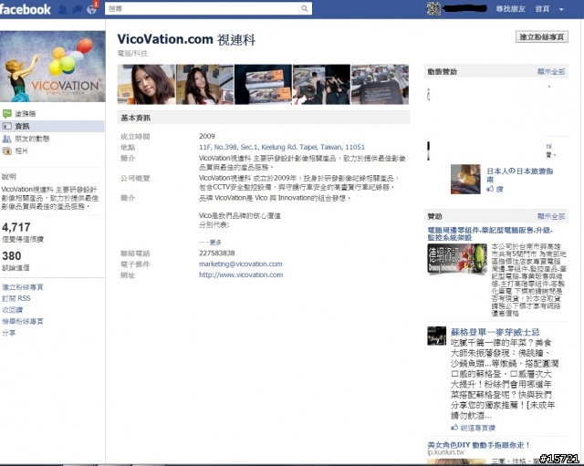
Task: Open fourth photo of crowd at booth
Action: [x=321, y=85]
